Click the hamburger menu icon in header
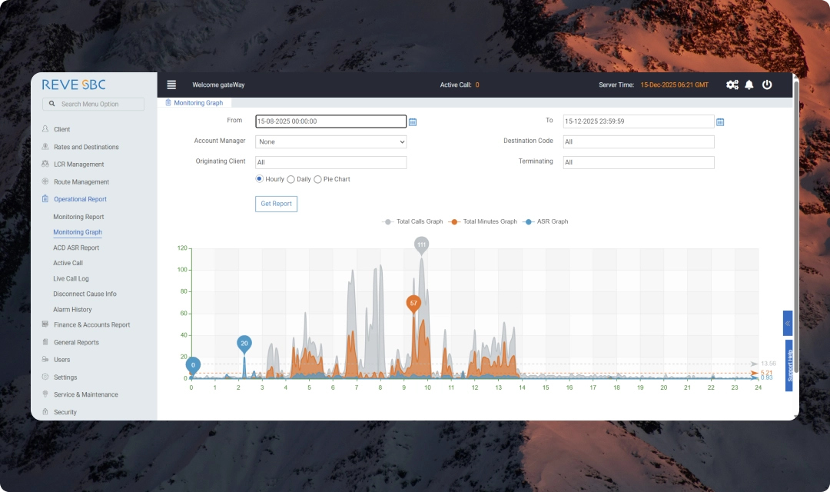830x492 pixels. point(171,85)
